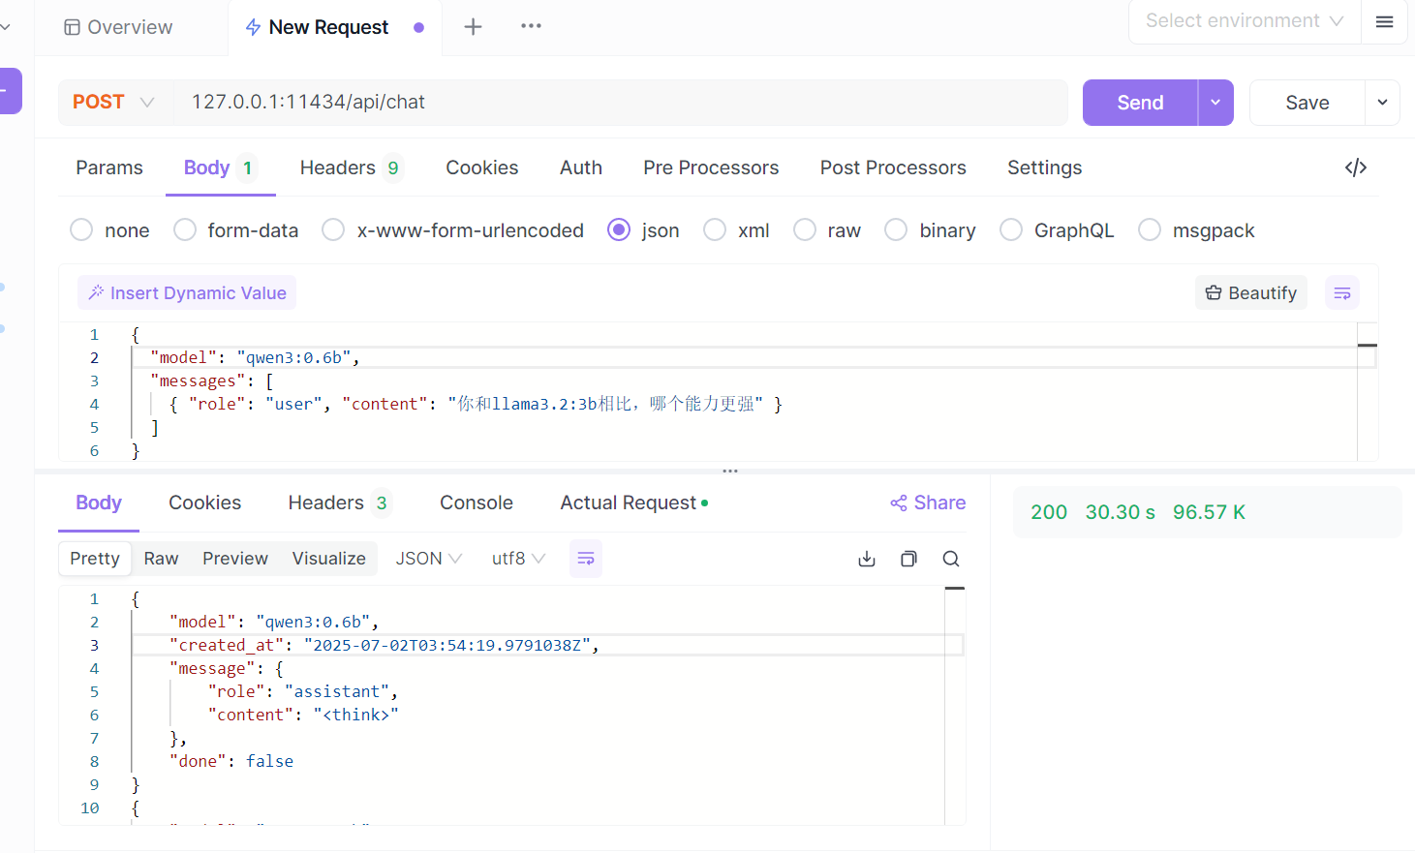
Task: Expand the Select environment dropdown
Action: pyautogui.click(x=1244, y=21)
